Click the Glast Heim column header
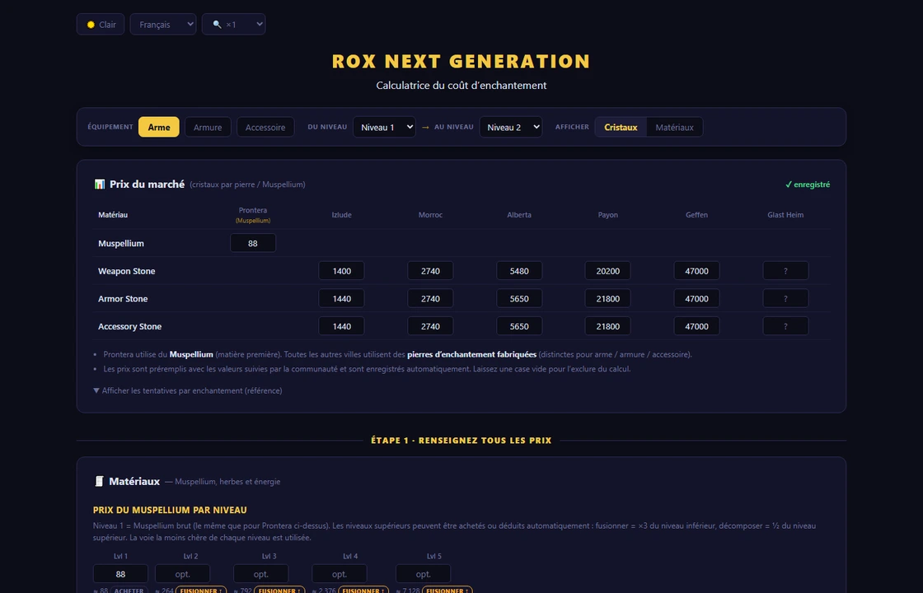The width and height of the screenshot is (923, 593). click(785, 215)
